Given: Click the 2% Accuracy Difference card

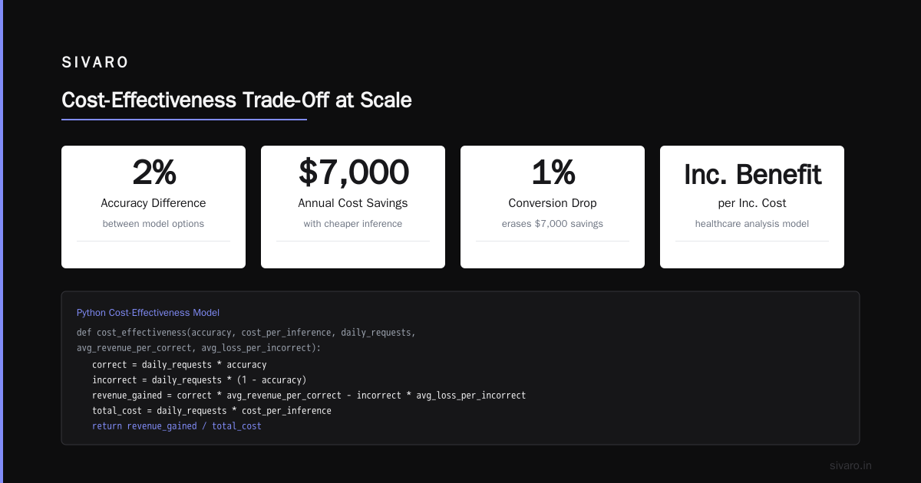Looking at the screenshot, I should (153, 207).
